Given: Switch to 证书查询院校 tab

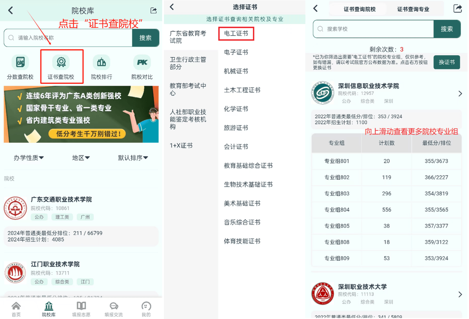Looking at the screenshot, I should pyautogui.click(x=360, y=9).
